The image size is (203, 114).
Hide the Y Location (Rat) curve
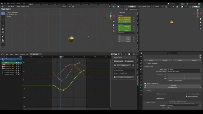coord(4,66)
